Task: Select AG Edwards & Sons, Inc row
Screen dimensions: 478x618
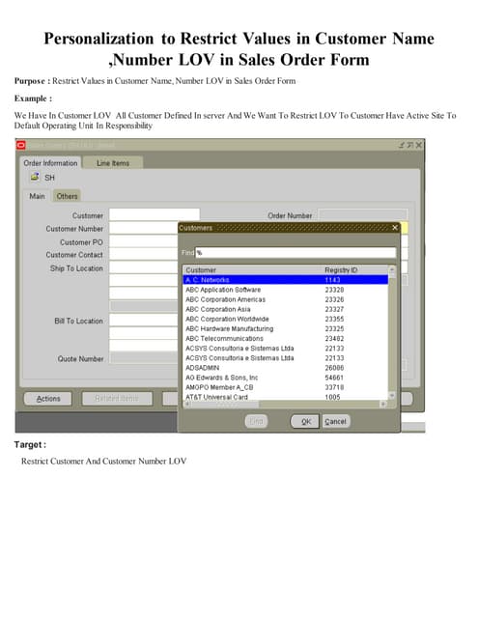Action: click(x=286, y=378)
